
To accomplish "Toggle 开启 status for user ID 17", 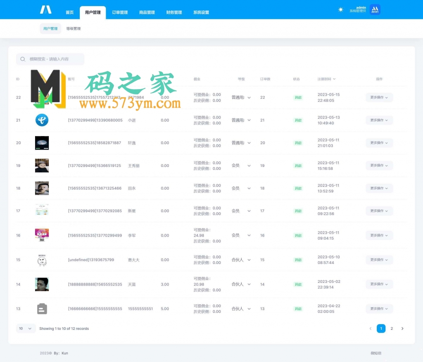I will (298, 211).
